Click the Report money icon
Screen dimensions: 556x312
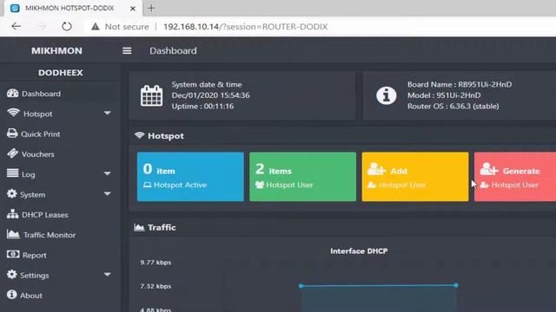pyautogui.click(x=13, y=254)
